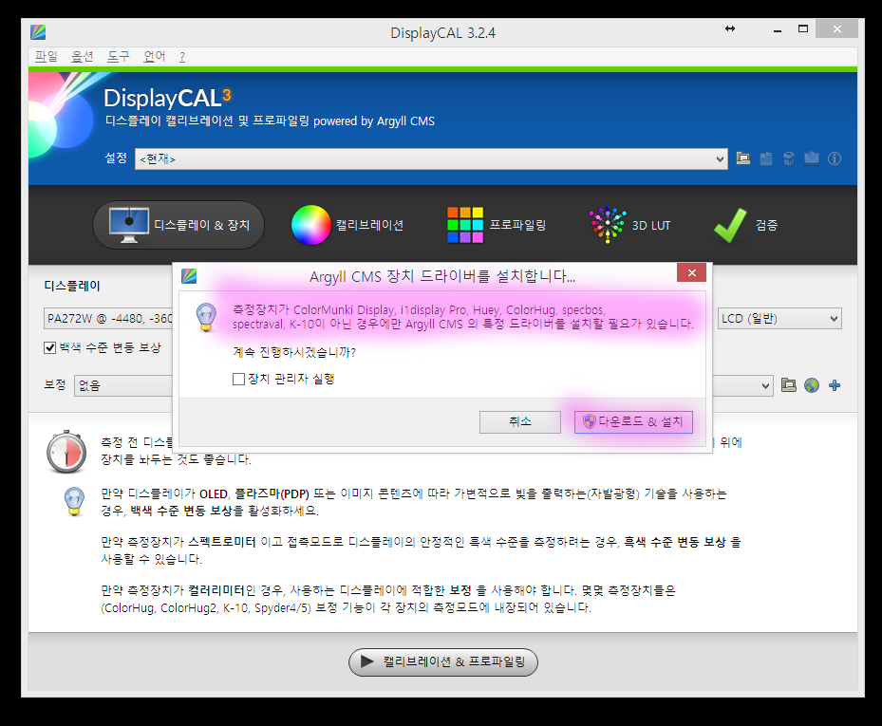Click the 디스플레이 section heading

[72, 286]
